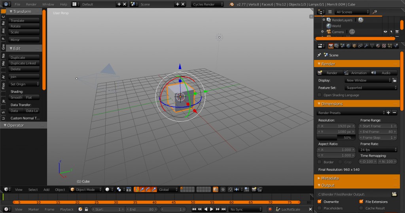Open the timeline Playback menu

coord(67,209)
